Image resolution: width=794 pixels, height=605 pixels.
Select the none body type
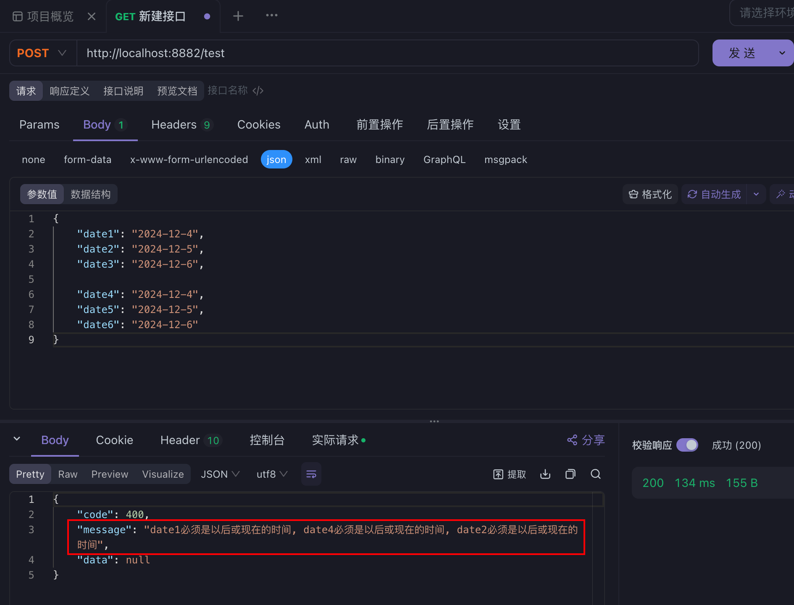click(x=34, y=160)
